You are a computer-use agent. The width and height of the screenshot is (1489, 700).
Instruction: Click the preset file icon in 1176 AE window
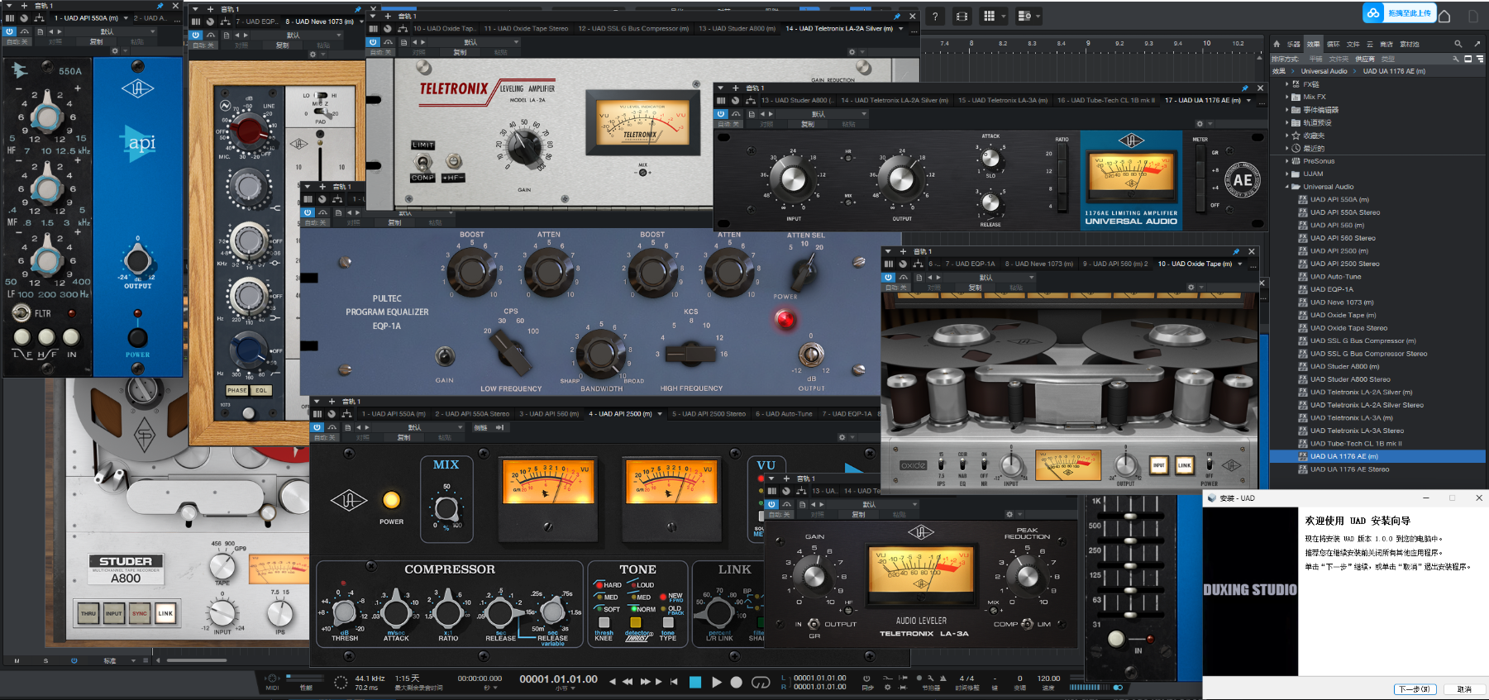coord(752,114)
